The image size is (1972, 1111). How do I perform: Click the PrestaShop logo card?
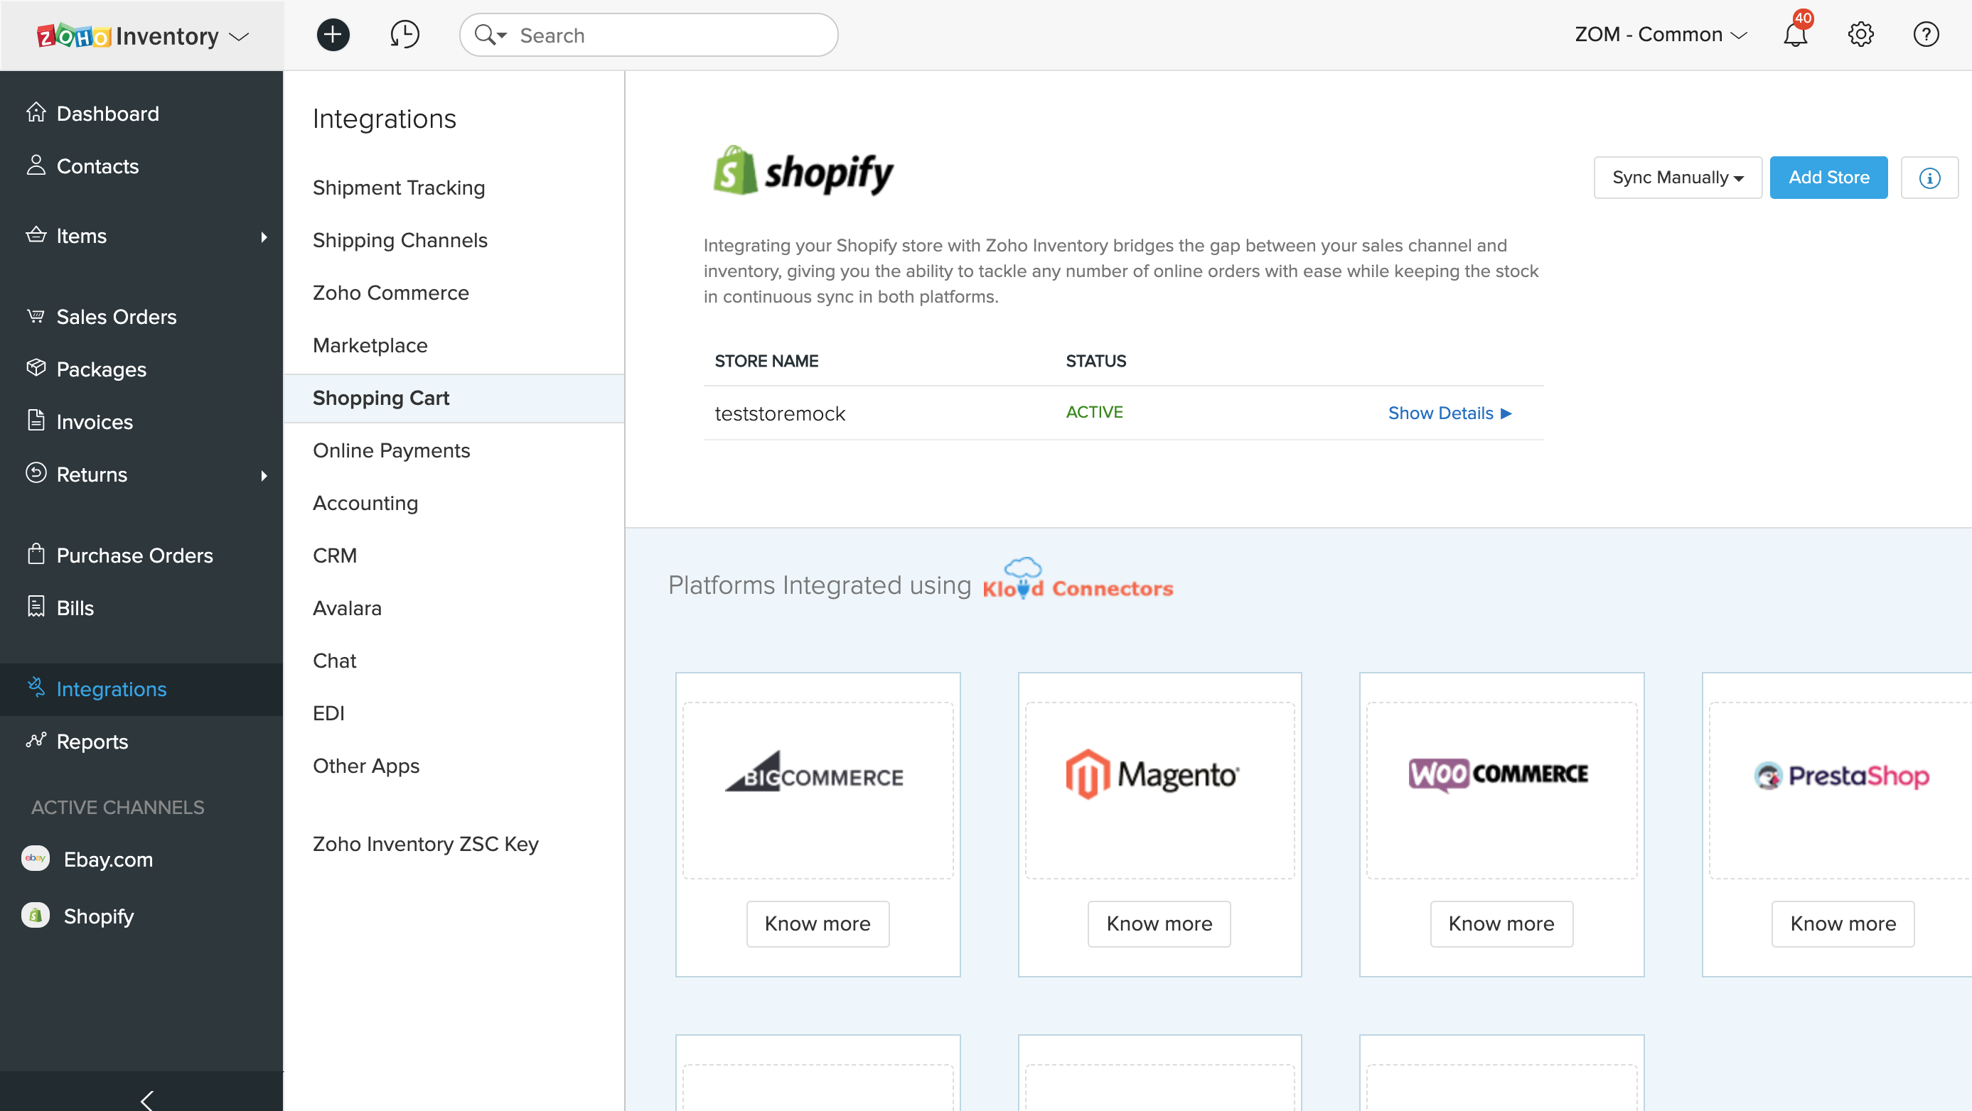coord(1841,790)
